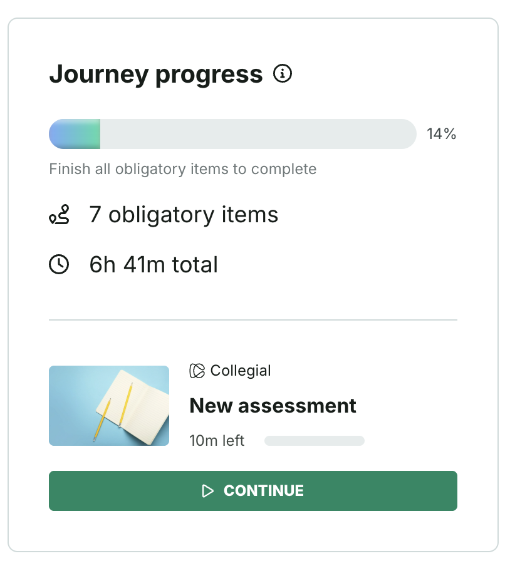
Task: Click the "10m left" remaining time label
Action: point(217,441)
